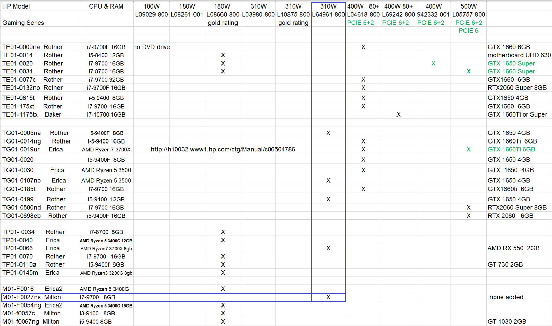
Task: Select the none added cell for M01-F0027ns
Action: pyautogui.click(x=506, y=297)
